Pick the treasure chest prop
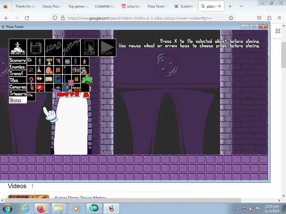 tap(77, 89)
